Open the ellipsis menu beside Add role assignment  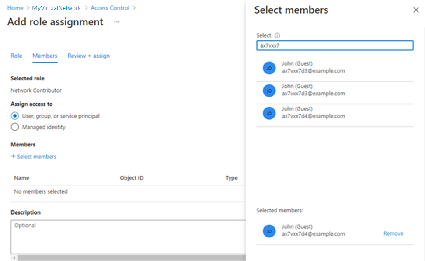117,22
